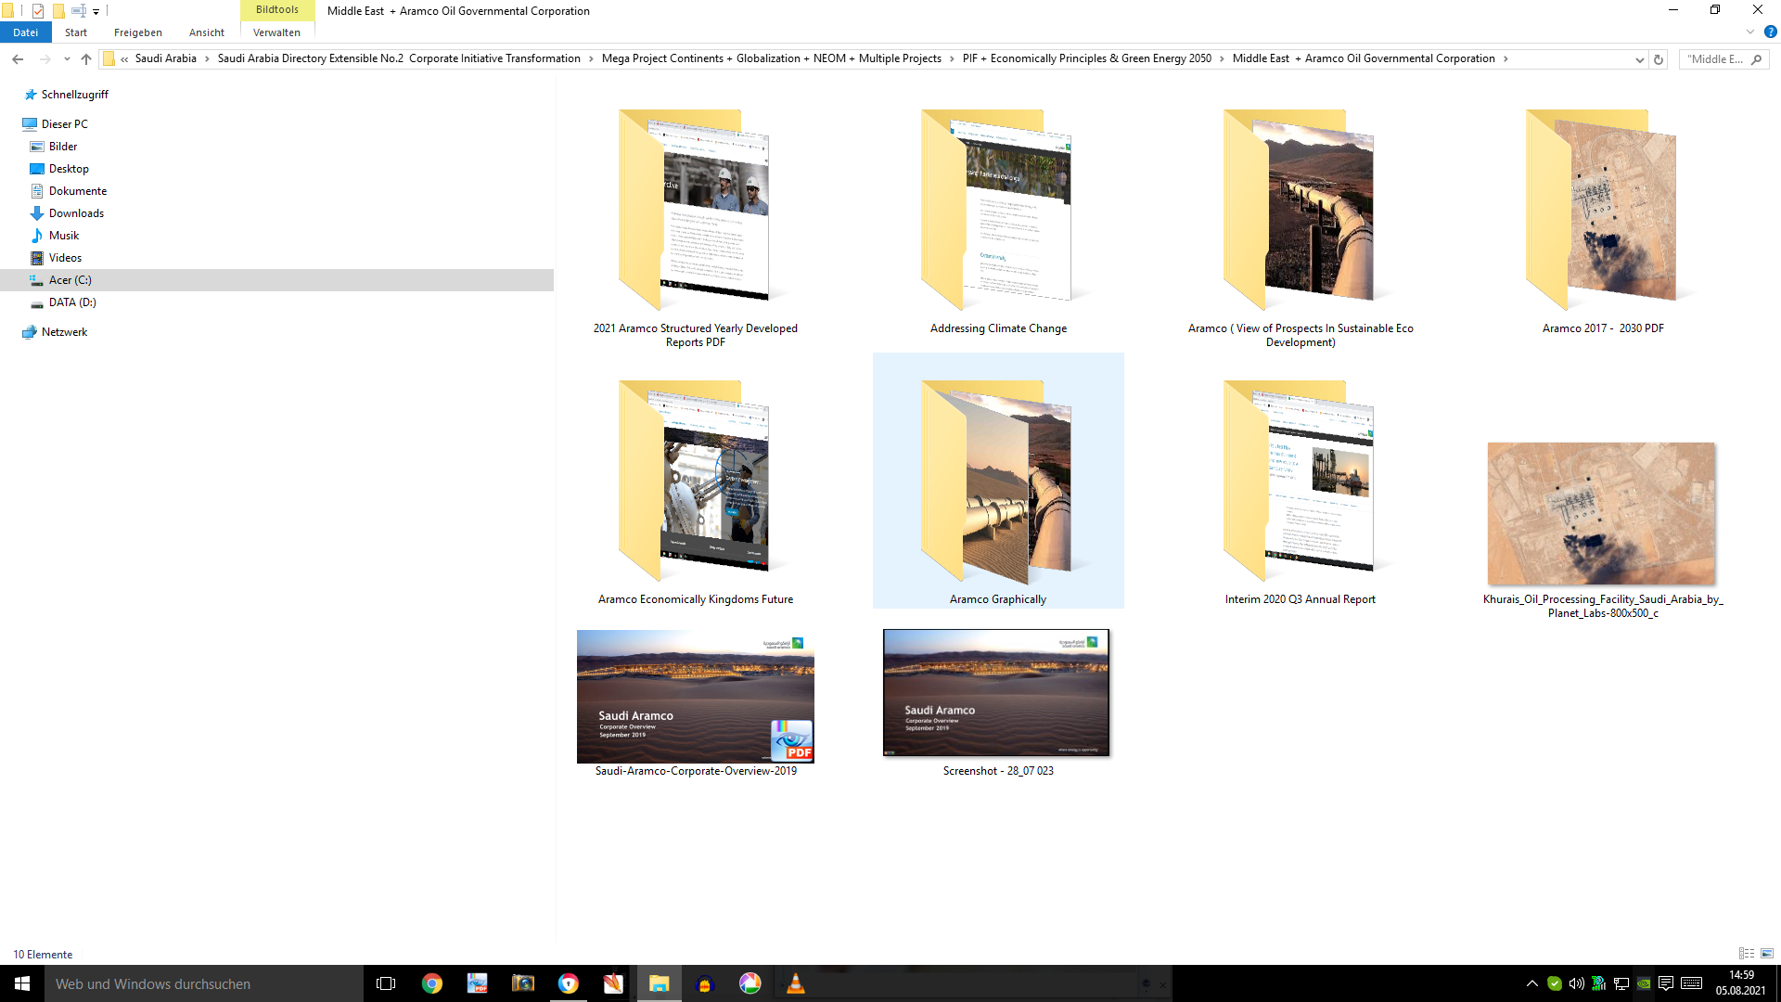Open Desktop in the navigation pane
The height and width of the screenshot is (1002, 1781).
pyautogui.click(x=69, y=169)
